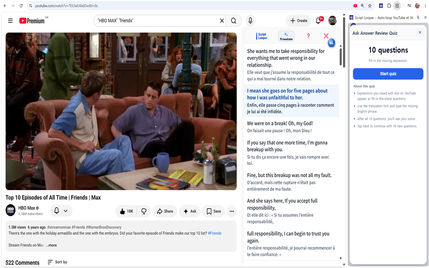Click the Start quiz button
Viewport: 429px width, 268px height.
click(388, 74)
